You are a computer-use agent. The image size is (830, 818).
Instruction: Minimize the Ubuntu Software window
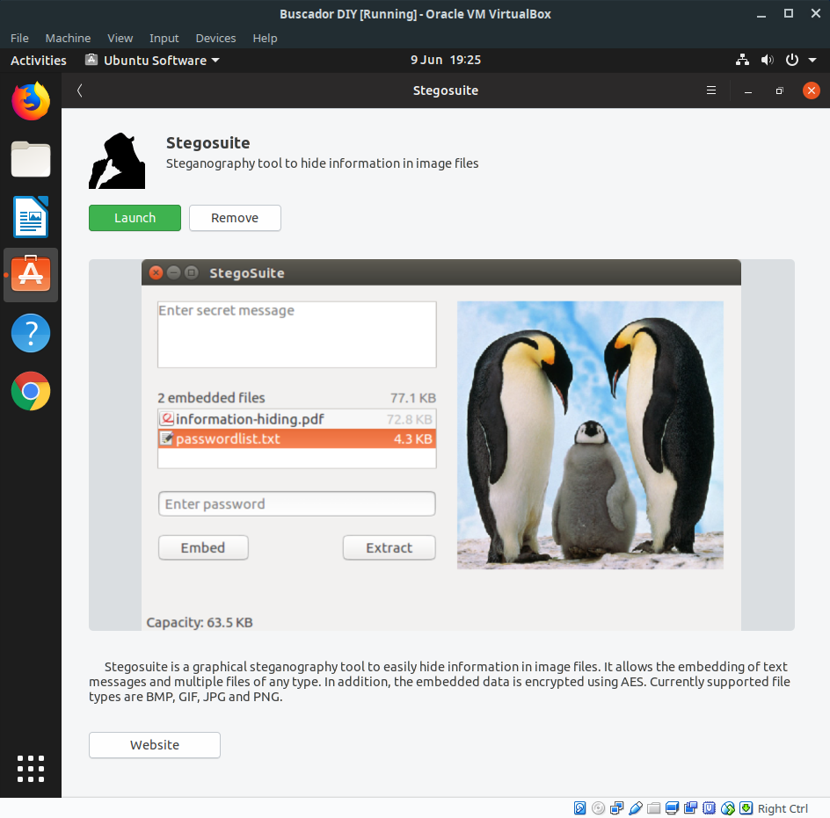748,91
